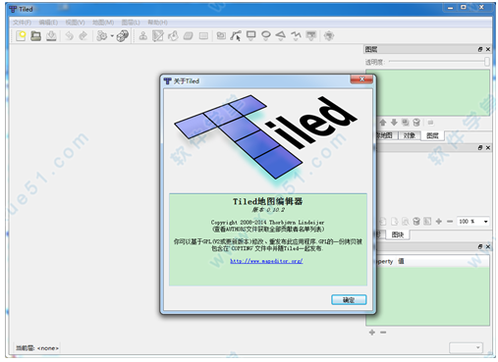Select the Edit Polygons tool
The width and height of the screenshot is (498, 362).
click(236, 35)
